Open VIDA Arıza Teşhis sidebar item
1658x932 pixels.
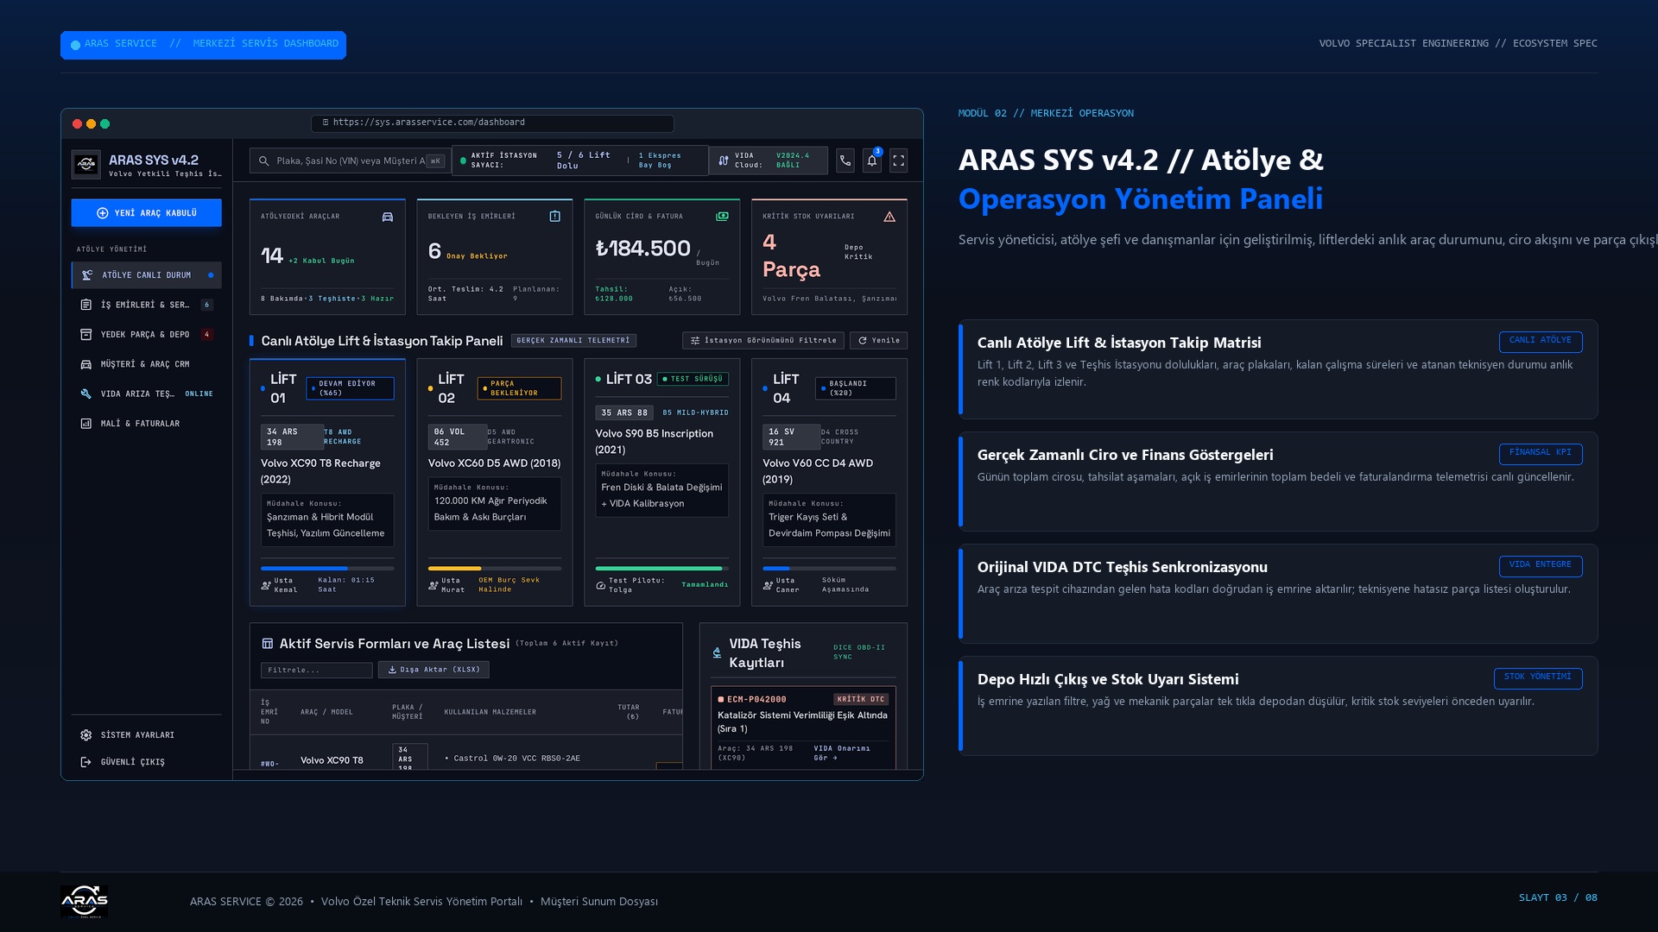(147, 394)
